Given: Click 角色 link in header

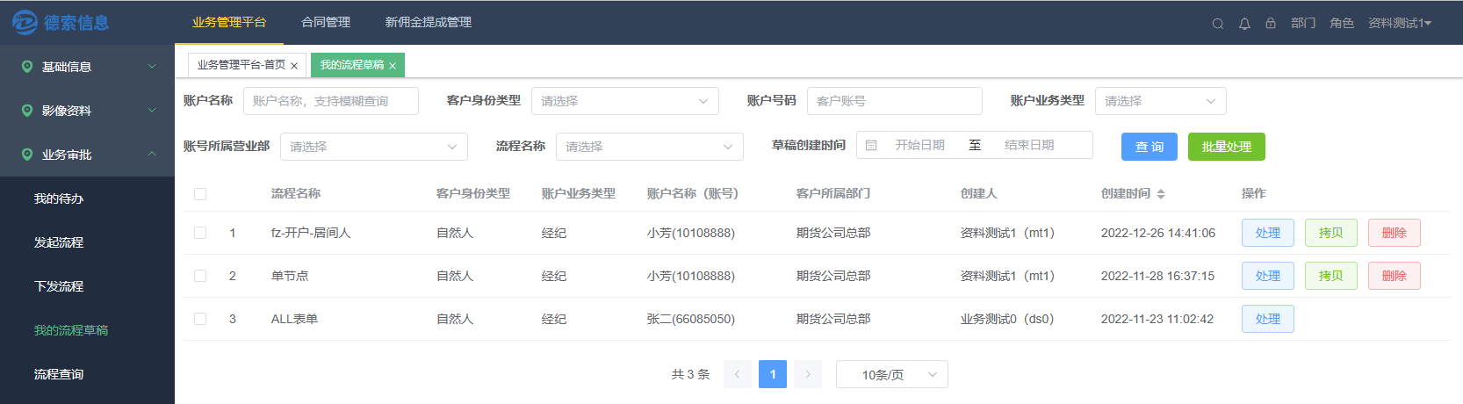Looking at the screenshot, I should point(1342,23).
